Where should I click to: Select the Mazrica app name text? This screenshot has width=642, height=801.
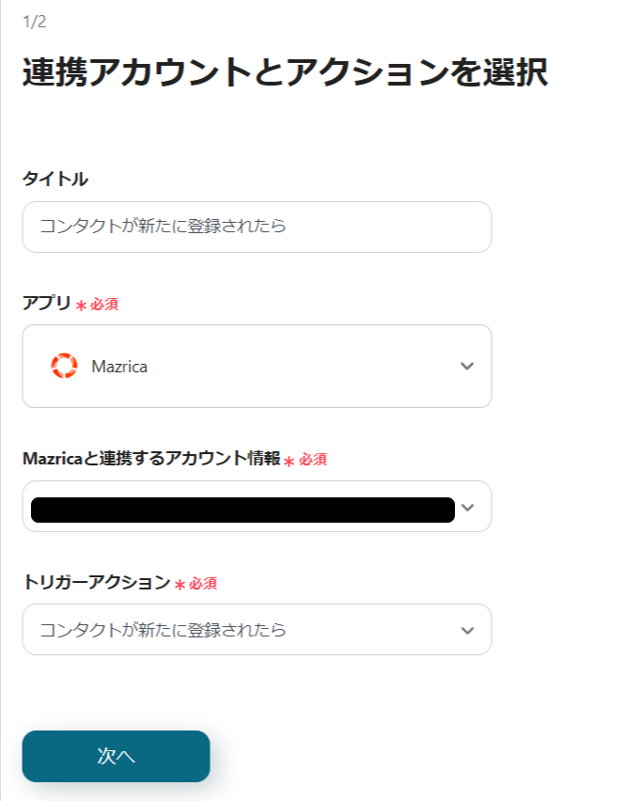[119, 367]
